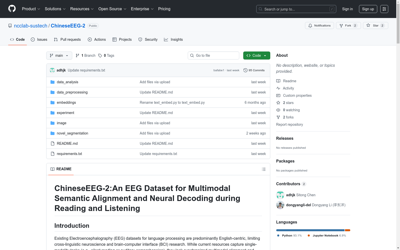Click the Custom properties note icon
Image resolution: width=400 pixels, height=250 pixels.
278,95
